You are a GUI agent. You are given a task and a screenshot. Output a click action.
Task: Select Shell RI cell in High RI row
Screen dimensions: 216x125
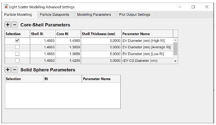pos(43,41)
